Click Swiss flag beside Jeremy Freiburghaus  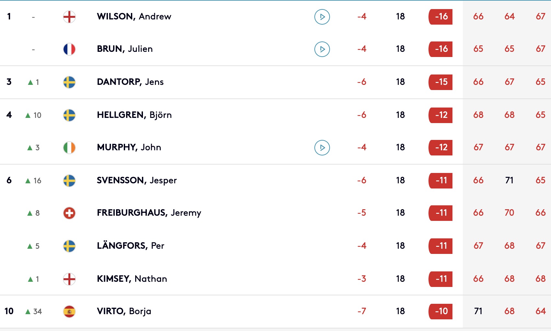pos(69,213)
